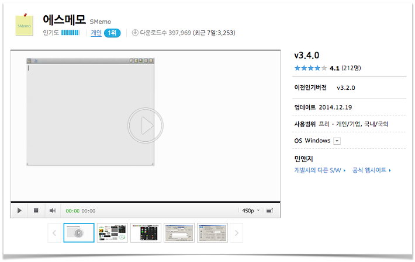Mute the video via speaker icon
This screenshot has width=415, height=262.
pyautogui.click(x=53, y=211)
